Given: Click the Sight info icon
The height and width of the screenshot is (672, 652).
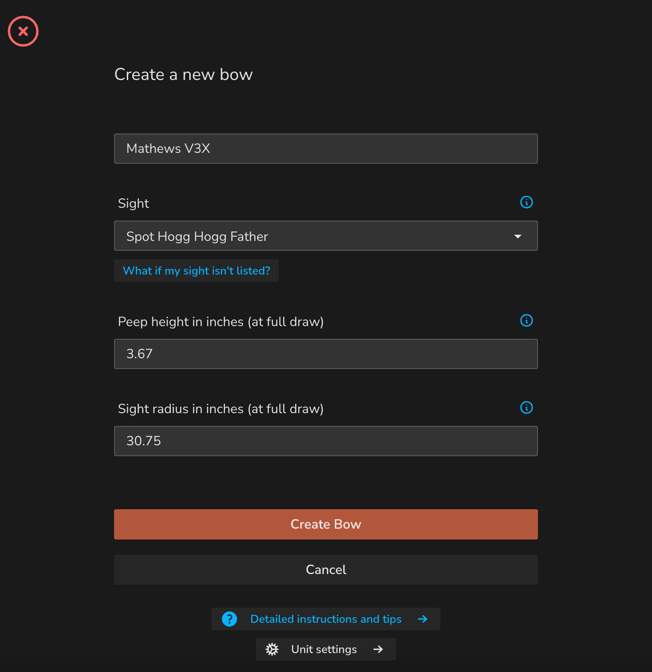Looking at the screenshot, I should click(527, 202).
